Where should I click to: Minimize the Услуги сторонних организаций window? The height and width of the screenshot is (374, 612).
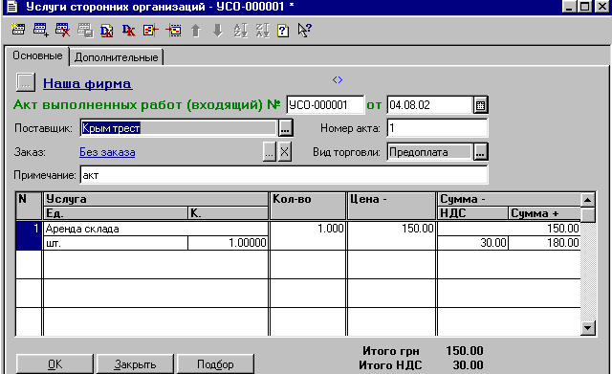pos(570,7)
